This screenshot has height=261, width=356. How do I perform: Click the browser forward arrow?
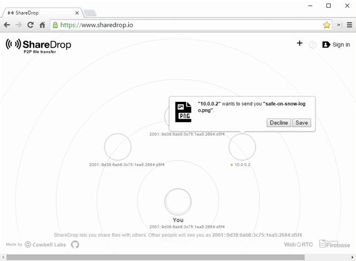[x=18, y=25]
